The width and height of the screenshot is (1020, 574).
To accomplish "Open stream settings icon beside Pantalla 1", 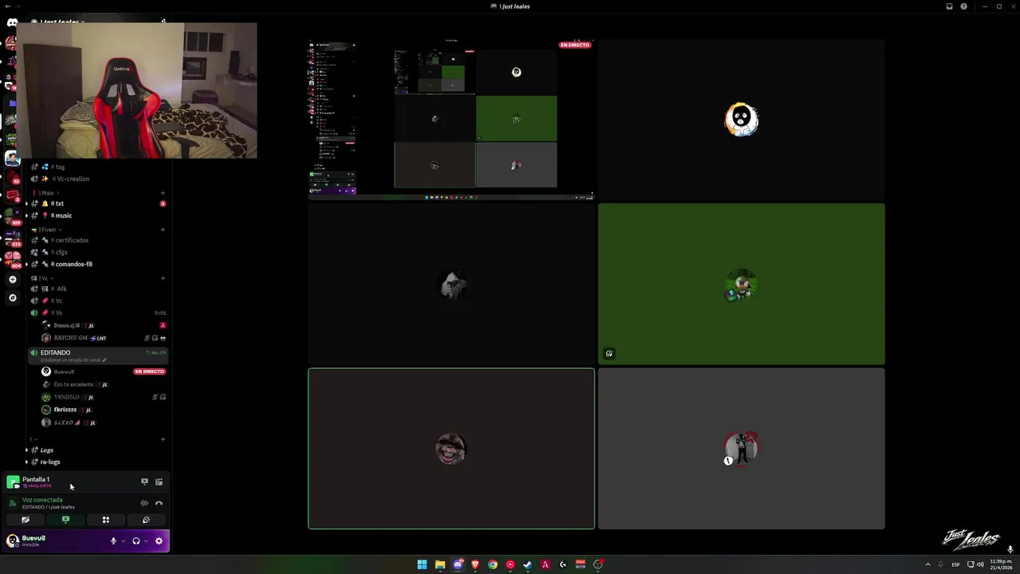I will (x=159, y=482).
